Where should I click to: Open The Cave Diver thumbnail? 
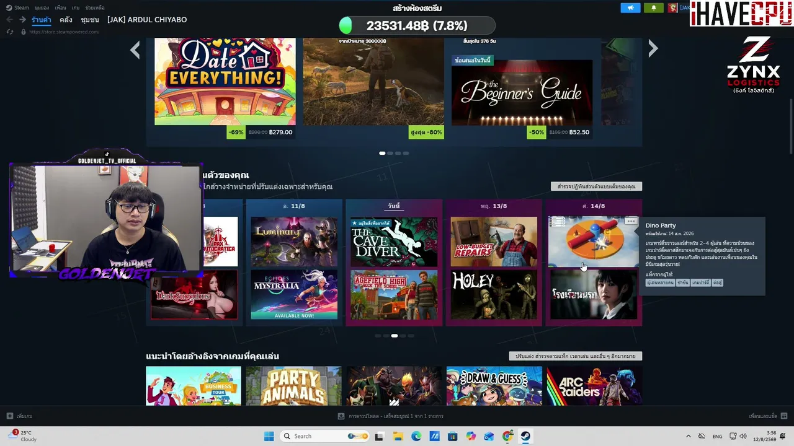(x=394, y=242)
